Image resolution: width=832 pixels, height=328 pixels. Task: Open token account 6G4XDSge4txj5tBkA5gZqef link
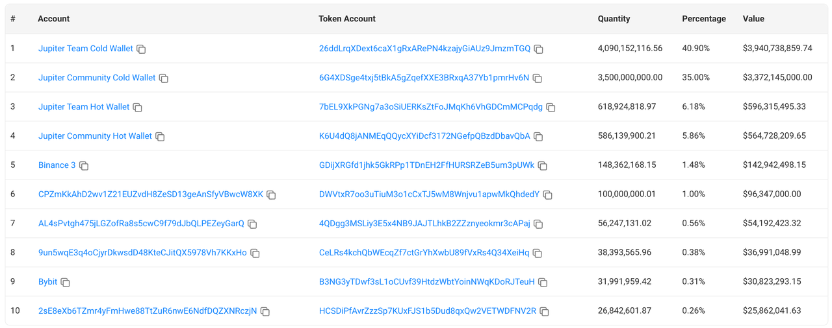tap(424, 78)
